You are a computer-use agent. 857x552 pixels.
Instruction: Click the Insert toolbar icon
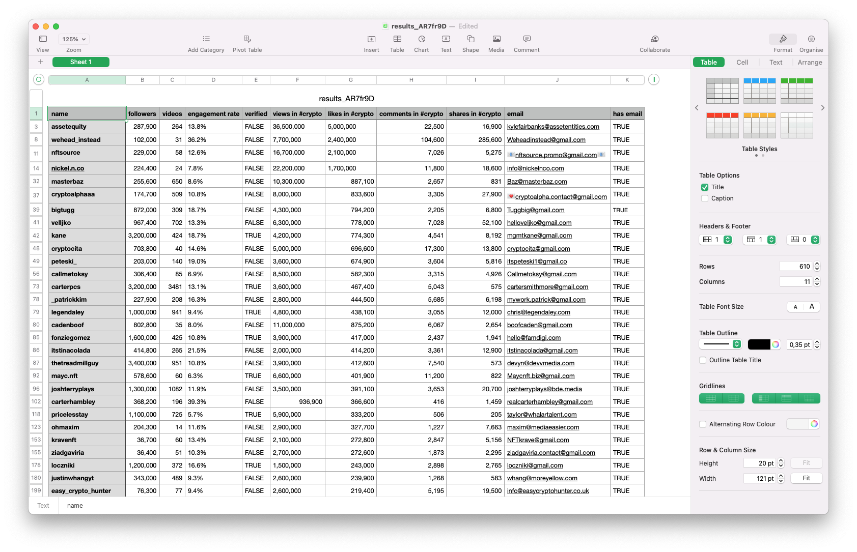click(371, 39)
